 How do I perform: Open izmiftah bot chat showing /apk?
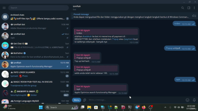pos(35,36)
